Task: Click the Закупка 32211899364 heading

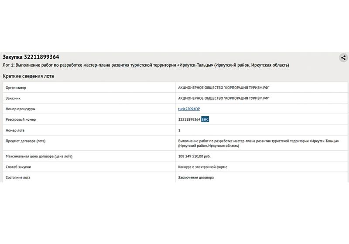Action: click(31, 57)
